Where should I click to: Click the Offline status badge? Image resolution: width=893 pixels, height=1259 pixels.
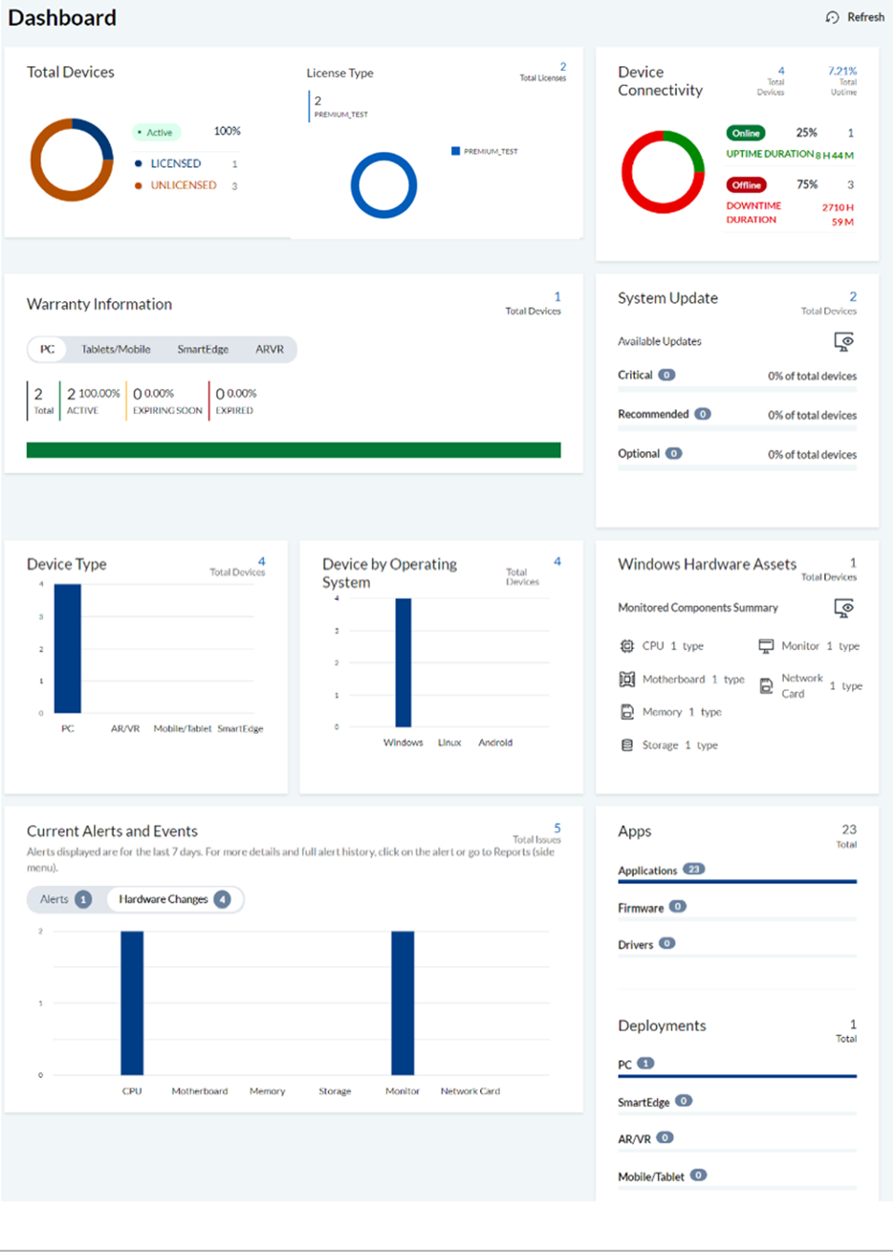747,185
